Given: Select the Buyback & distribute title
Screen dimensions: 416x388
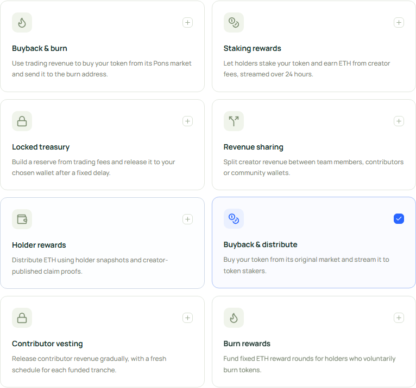Looking at the screenshot, I should (260, 244).
